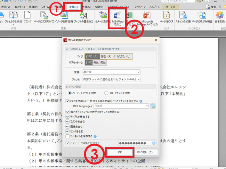226x169 pixels.
Task: Enable サムネイルを保存する checkbox
Action: [x=67, y=136]
